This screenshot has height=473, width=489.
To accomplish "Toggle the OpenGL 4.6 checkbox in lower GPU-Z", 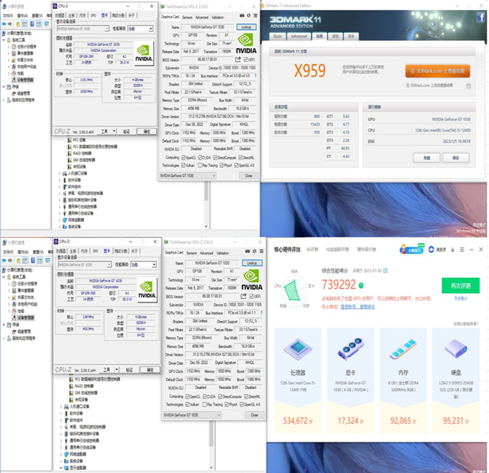I will (242, 404).
